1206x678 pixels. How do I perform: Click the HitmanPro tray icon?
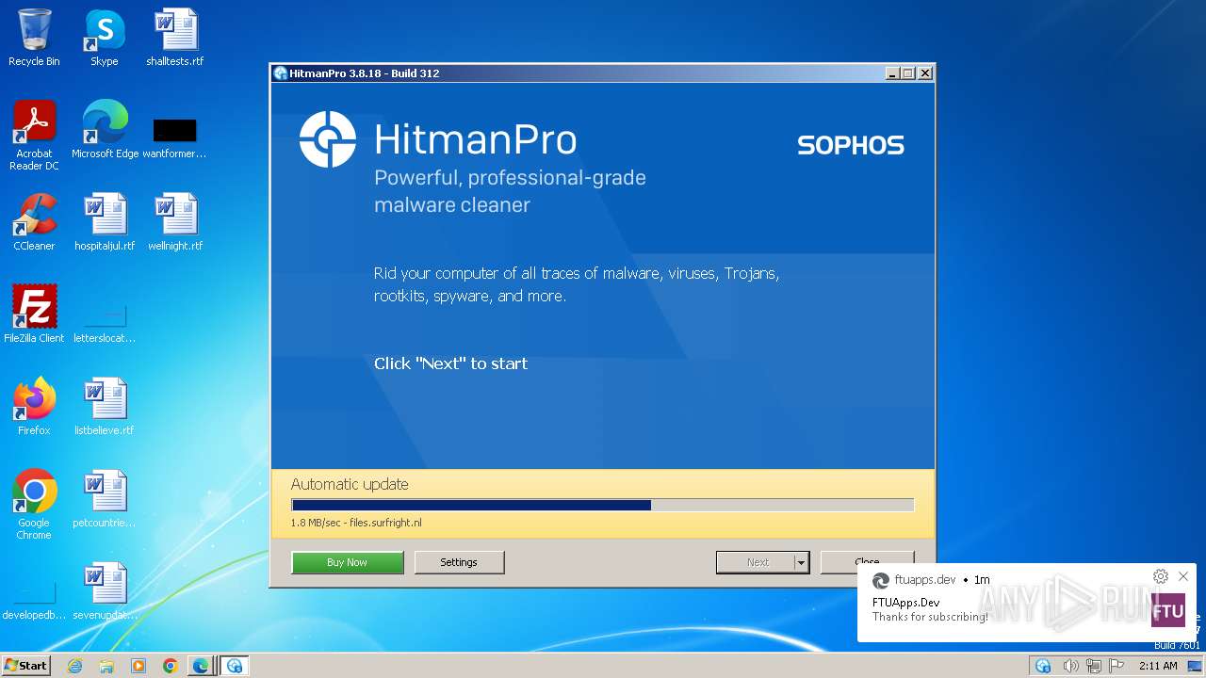(x=1043, y=666)
